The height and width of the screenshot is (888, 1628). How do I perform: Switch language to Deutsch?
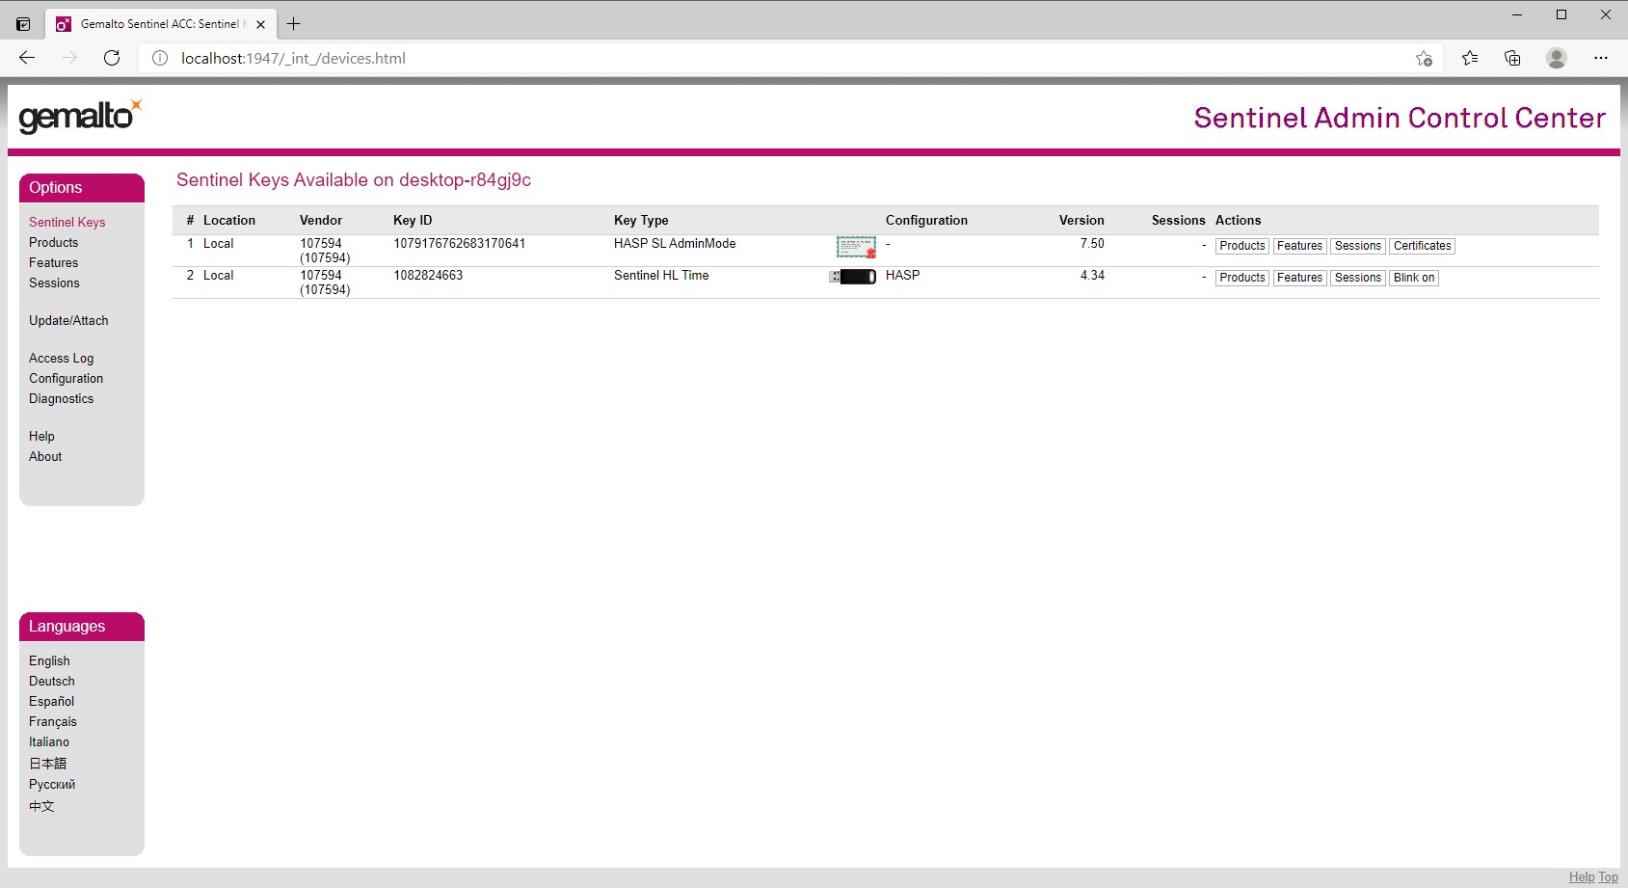(52, 681)
